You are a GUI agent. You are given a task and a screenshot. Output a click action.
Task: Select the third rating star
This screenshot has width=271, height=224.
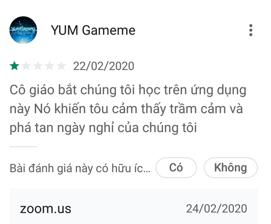coord(38,66)
